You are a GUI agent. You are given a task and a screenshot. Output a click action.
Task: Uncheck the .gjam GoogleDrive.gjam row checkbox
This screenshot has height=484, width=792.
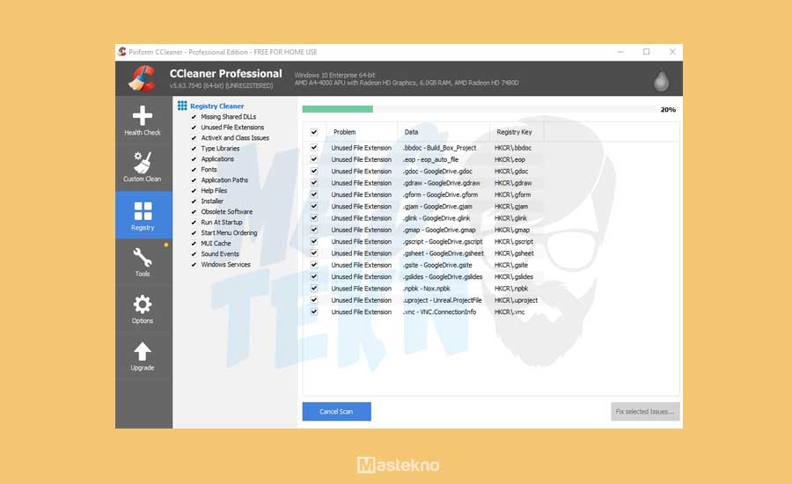314,206
